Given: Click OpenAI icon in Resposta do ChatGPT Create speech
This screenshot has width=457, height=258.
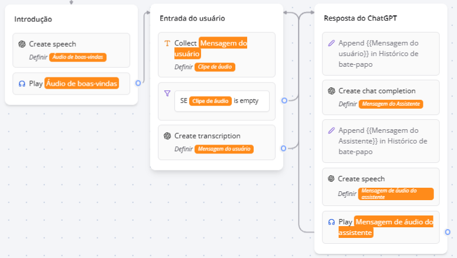Looking at the screenshot, I should click(x=332, y=179).
